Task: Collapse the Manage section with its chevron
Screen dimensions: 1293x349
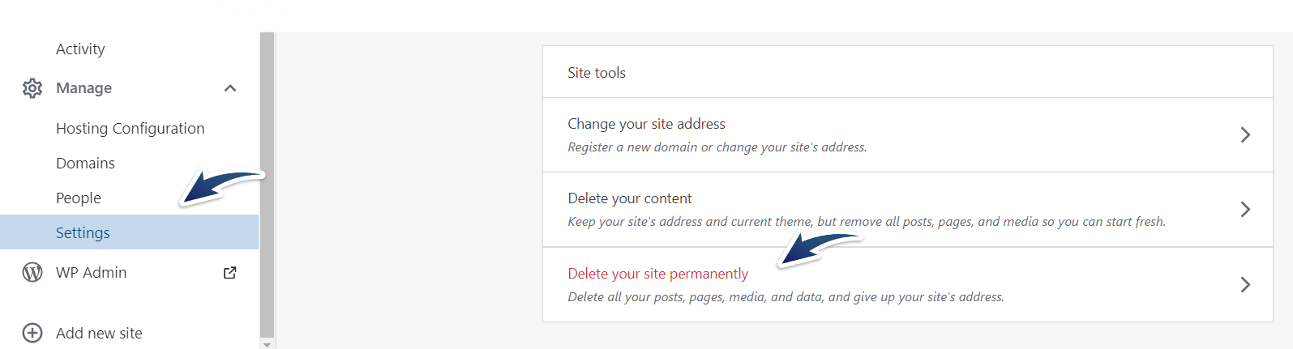Action: point(230,88)
